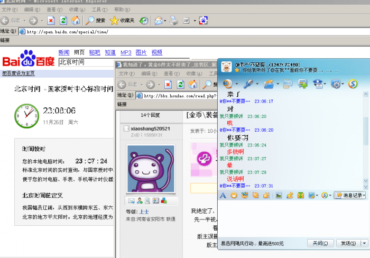Viewport: 370px width, 258px height.
Task: Open the 编辑 menu in the Baidu IE window
Action: pyautogui.click(x=32, y=10)
